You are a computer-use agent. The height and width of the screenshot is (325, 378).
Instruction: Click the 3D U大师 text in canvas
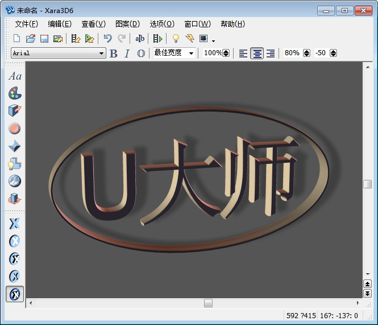[189, 180]
